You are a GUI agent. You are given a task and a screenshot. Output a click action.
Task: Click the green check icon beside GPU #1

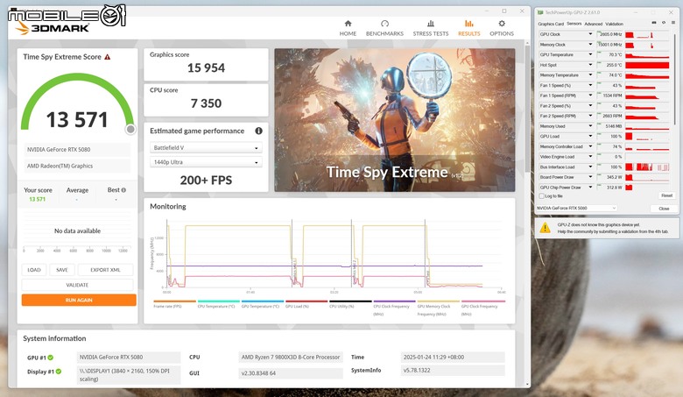(51, 358)
